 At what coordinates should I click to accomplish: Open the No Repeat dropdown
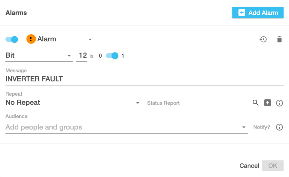point(138,103)
